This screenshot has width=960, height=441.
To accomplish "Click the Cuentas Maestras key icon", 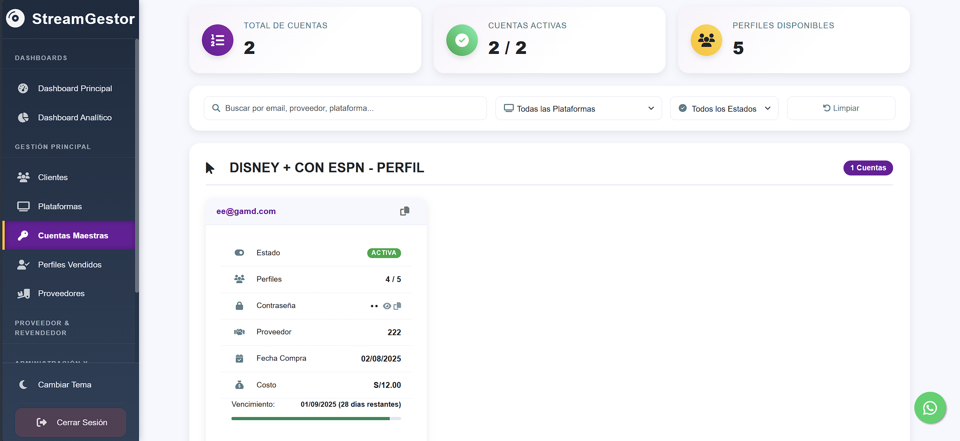I will click(23, 236).
